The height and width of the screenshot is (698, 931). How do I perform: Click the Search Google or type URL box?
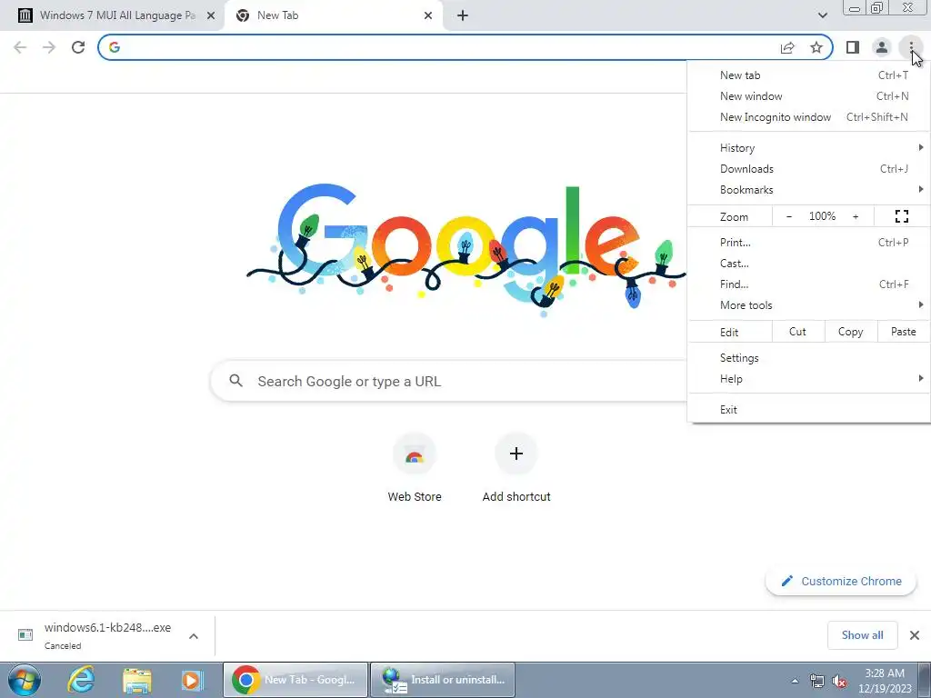(448, 381)
